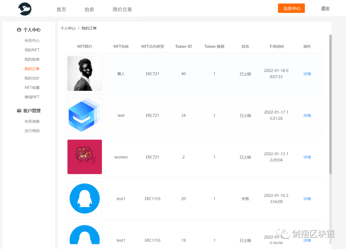The image size is (346, 249).
Task: Open 会员信息 under 账户管理
Action: click(x=32, y=121)
